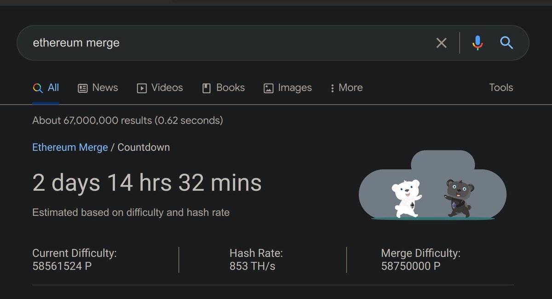
Task: Follow the Ethereum Merge link
Action: (x=70, y=148)
